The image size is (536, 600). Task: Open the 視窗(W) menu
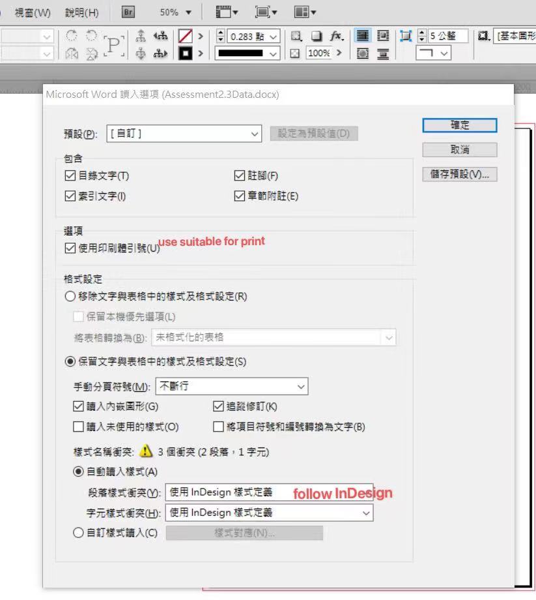(x=33, y=12)
